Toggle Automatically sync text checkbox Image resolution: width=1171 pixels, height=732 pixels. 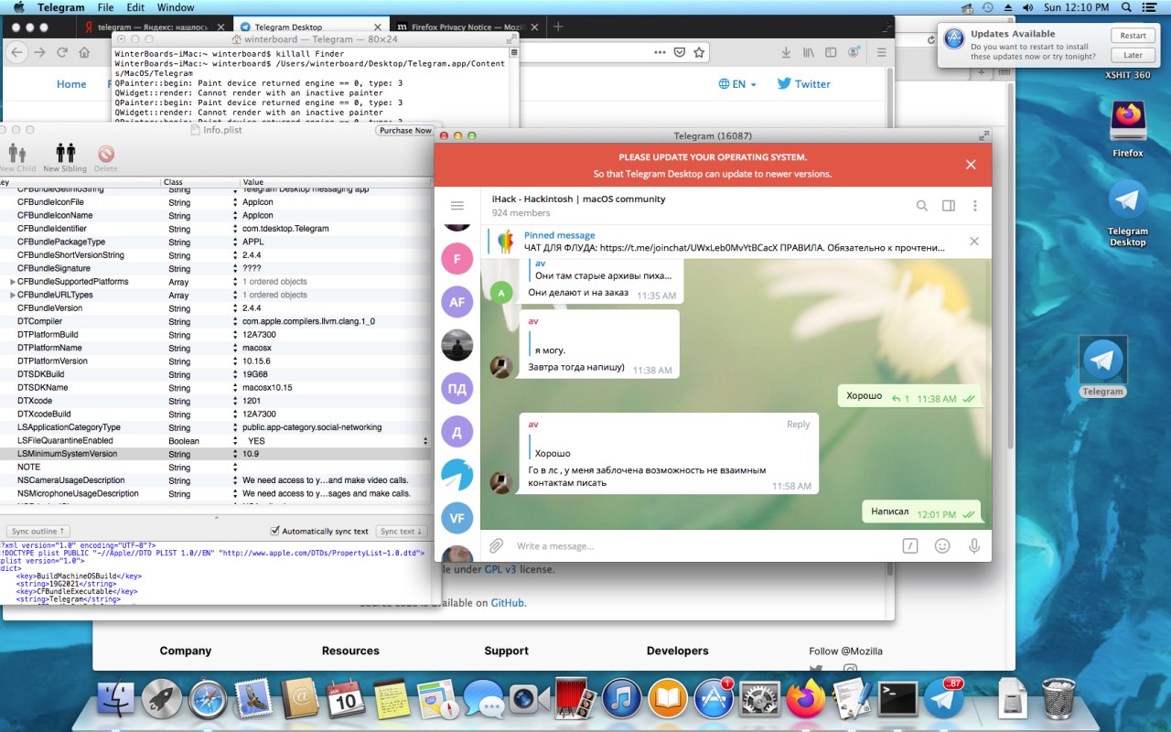click(x=276, y=531)
